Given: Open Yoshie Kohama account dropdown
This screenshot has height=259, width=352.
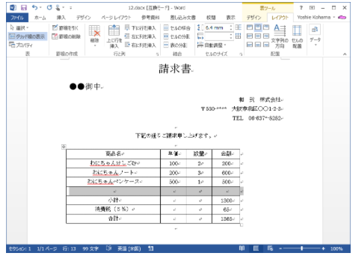Looking at the screenshot, I should tap(316, 17).
